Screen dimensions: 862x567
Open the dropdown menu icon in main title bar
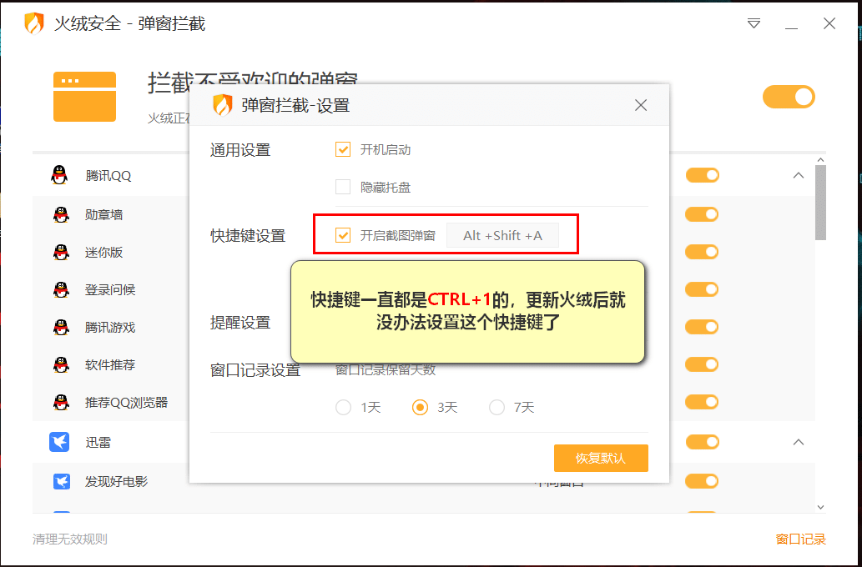click(x=754, y=23)
